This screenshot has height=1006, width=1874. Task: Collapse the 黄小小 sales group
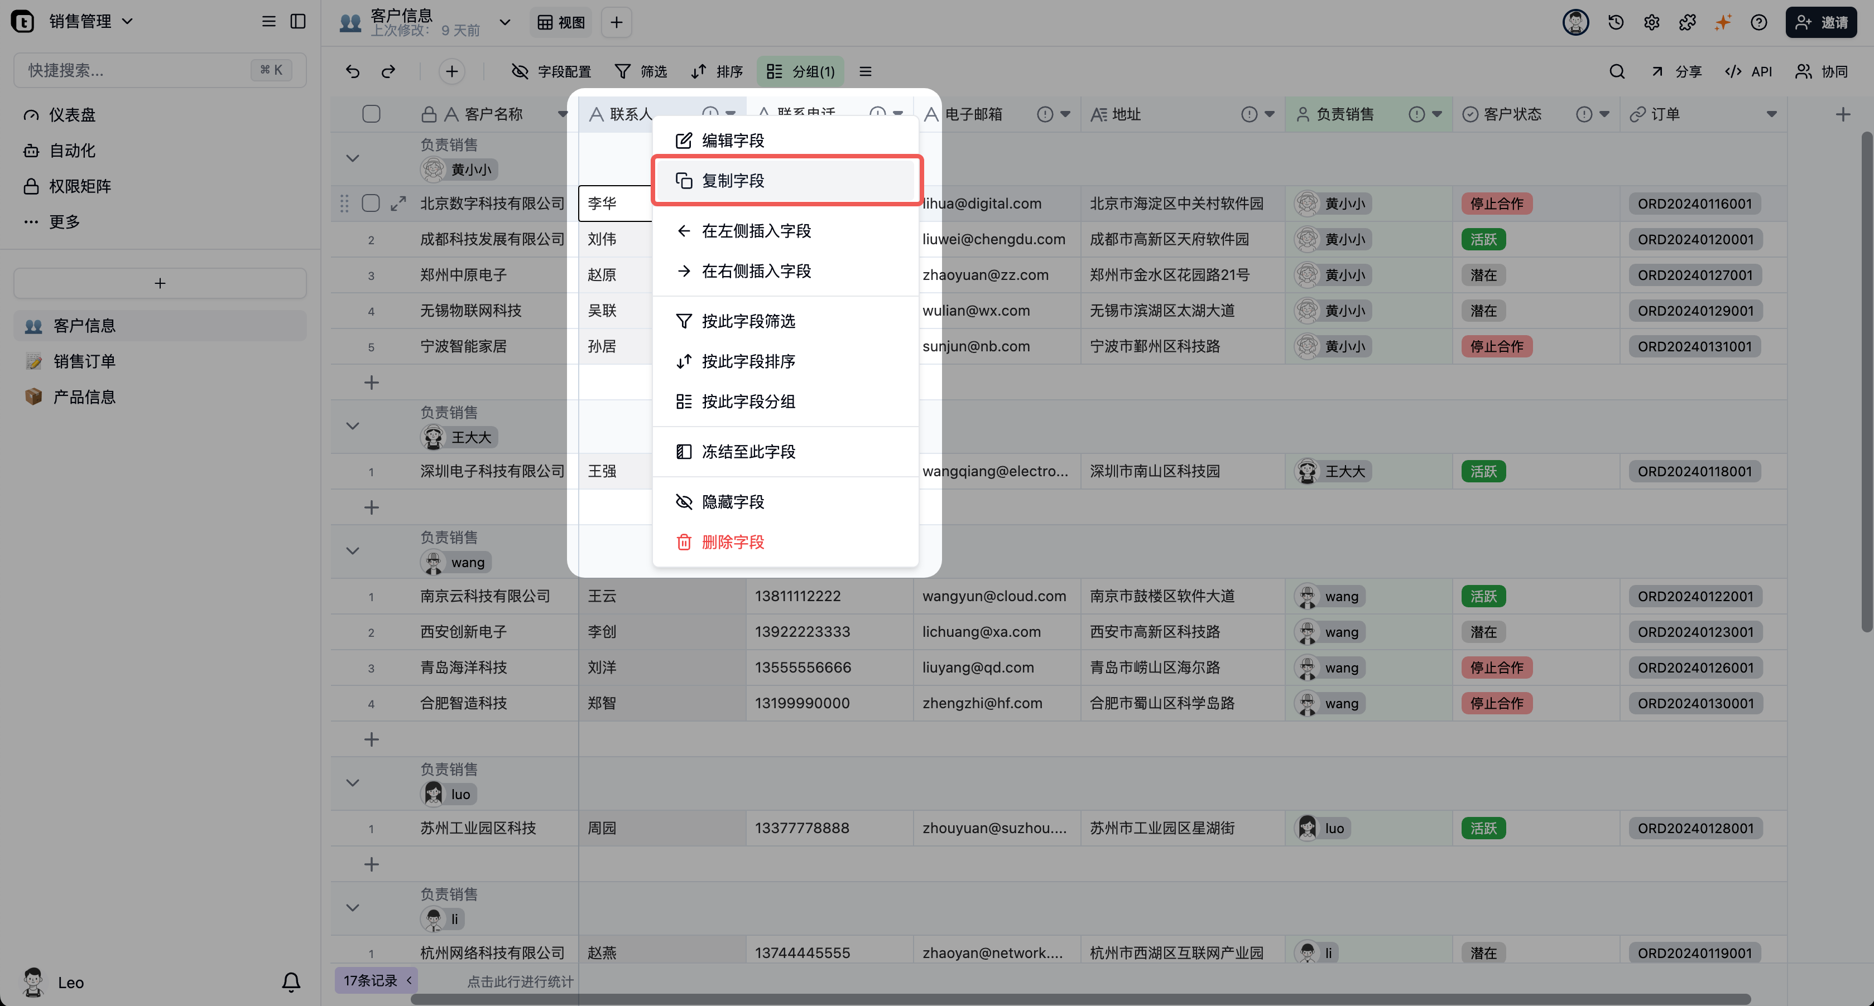pos(353,158)
